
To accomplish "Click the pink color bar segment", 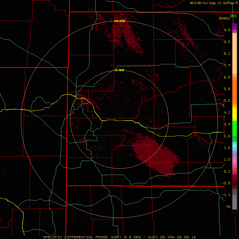I will 234,161.
